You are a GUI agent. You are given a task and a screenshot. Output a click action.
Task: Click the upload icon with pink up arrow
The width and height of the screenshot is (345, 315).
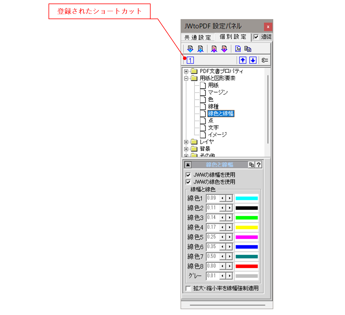(214, 48)
